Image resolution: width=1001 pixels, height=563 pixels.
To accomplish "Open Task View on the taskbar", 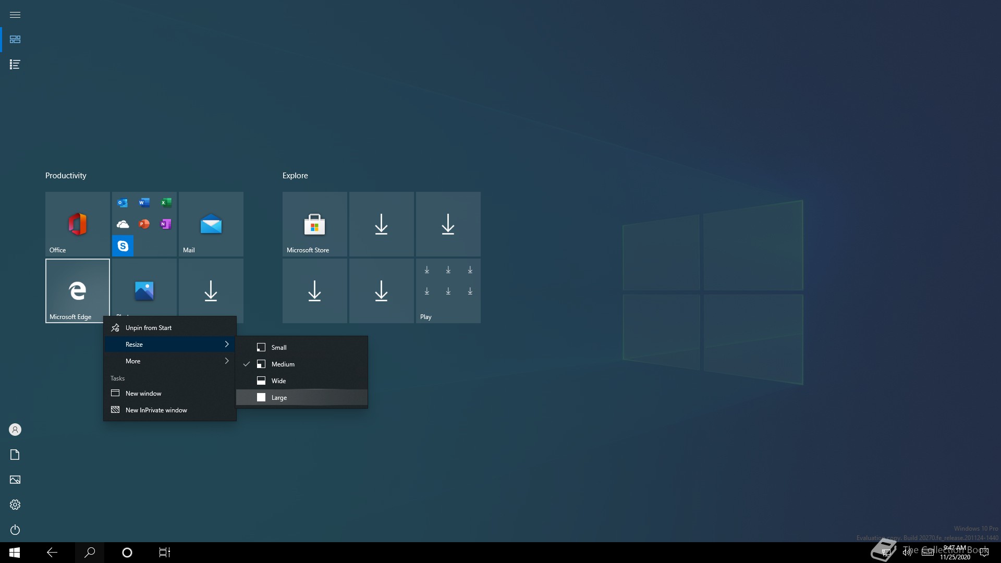I will 165,553.
